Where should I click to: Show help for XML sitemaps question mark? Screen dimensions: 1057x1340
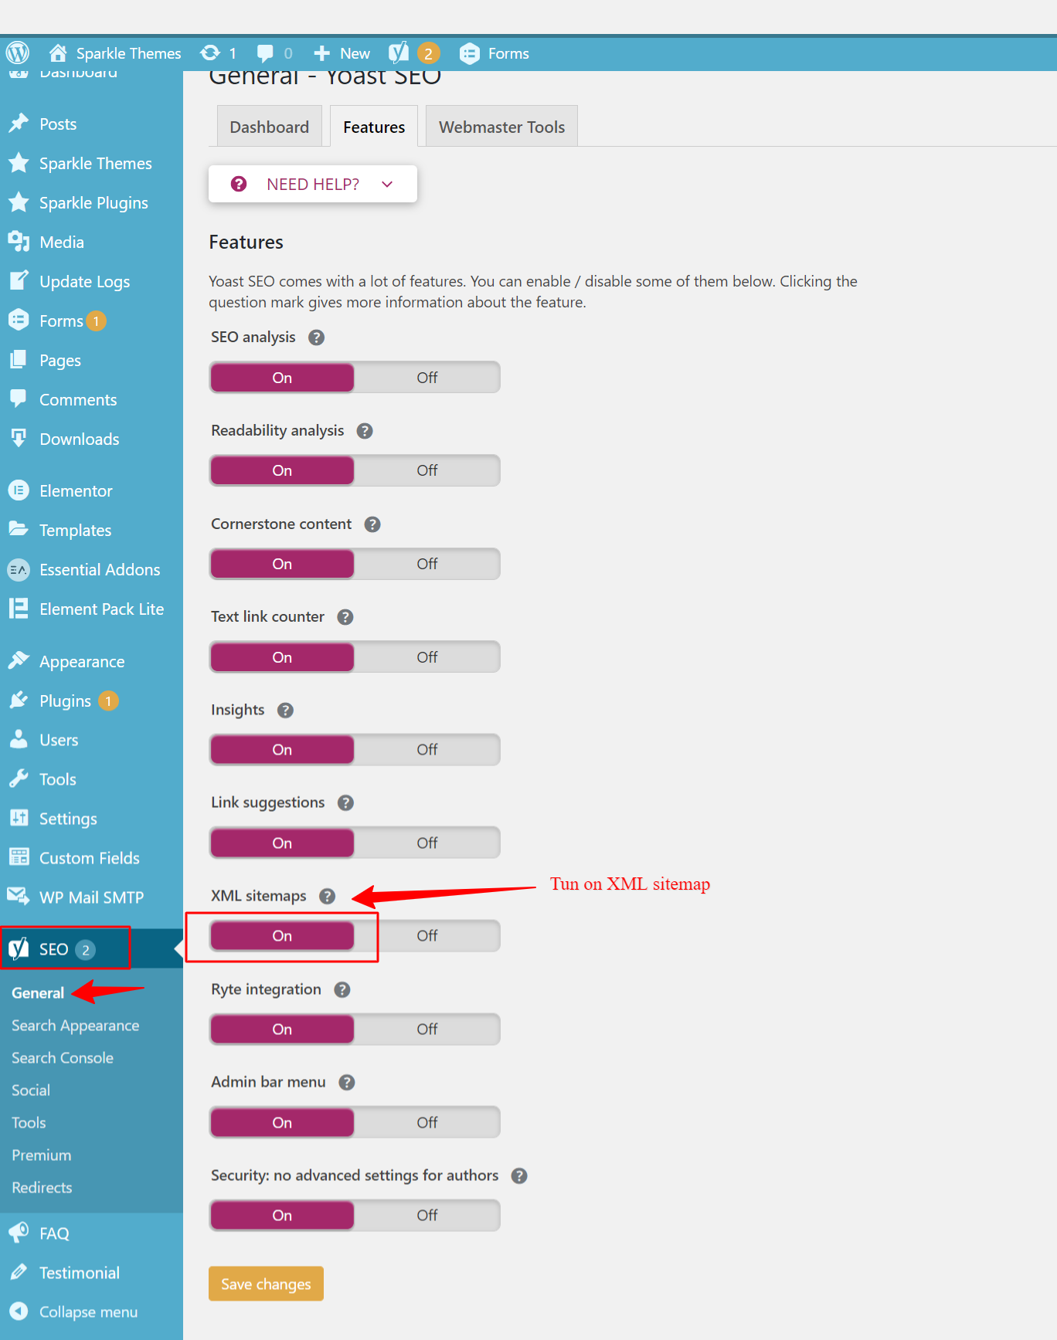coord(328,896)
